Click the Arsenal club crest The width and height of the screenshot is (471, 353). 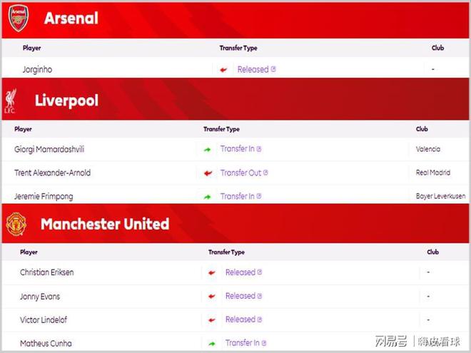click(x=17, y=19)
